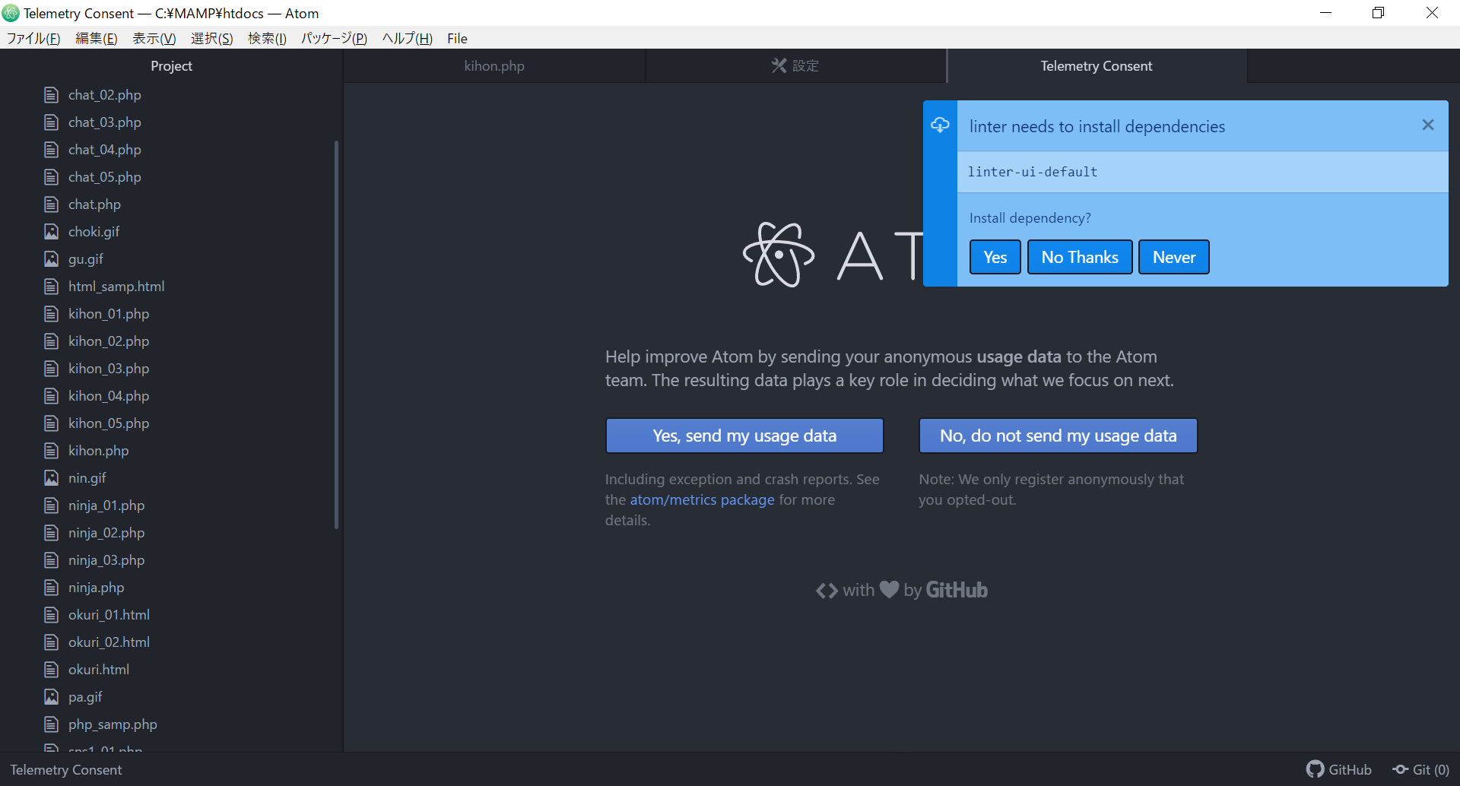This screenshot has height=786, width=1460.
Task: Click the GitHub wordmark in the footer
Action: (957, 590)
